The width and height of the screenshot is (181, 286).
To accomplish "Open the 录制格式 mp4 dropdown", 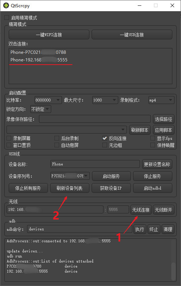I will tap(161, 100).
